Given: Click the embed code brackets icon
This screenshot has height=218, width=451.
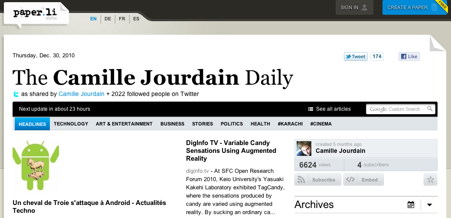Looking at the screenshot, I should pyautogui.click(x=350, y=179).
